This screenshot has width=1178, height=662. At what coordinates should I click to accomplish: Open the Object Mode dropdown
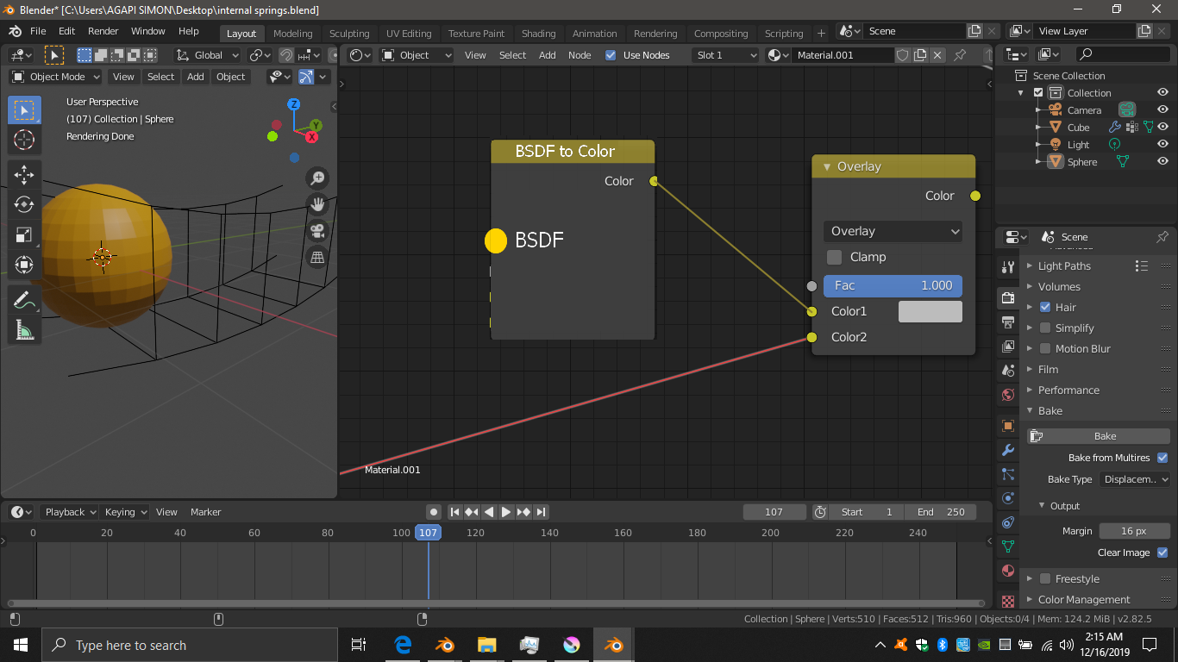point(56,77)
